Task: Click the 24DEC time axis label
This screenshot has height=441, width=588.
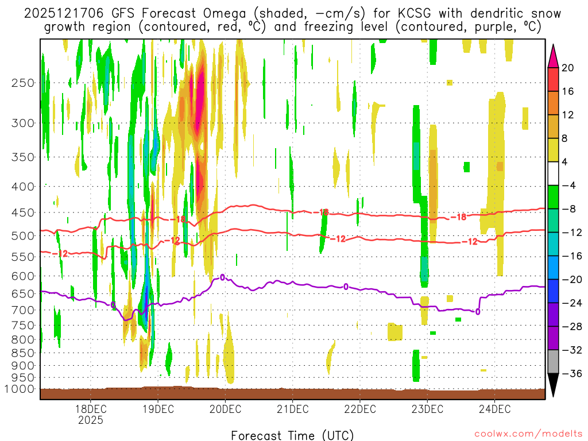Action: 494,409
